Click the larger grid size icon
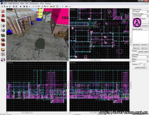Screen dimensions: 149x115 10,6
